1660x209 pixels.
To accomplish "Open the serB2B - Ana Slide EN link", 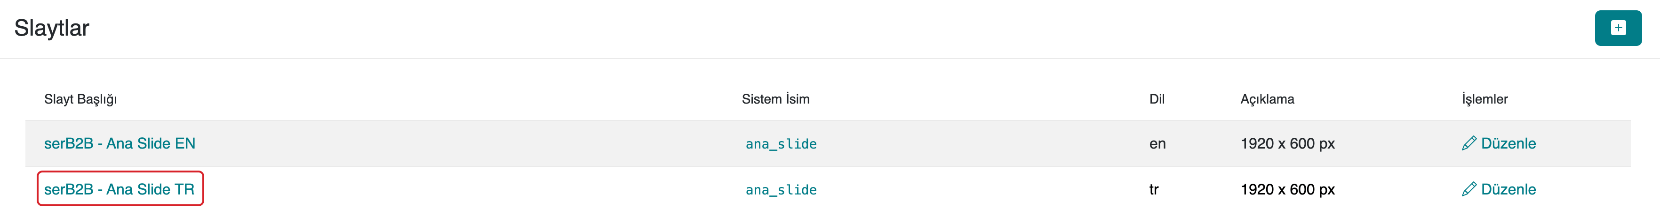I will [x=119, y=143].
